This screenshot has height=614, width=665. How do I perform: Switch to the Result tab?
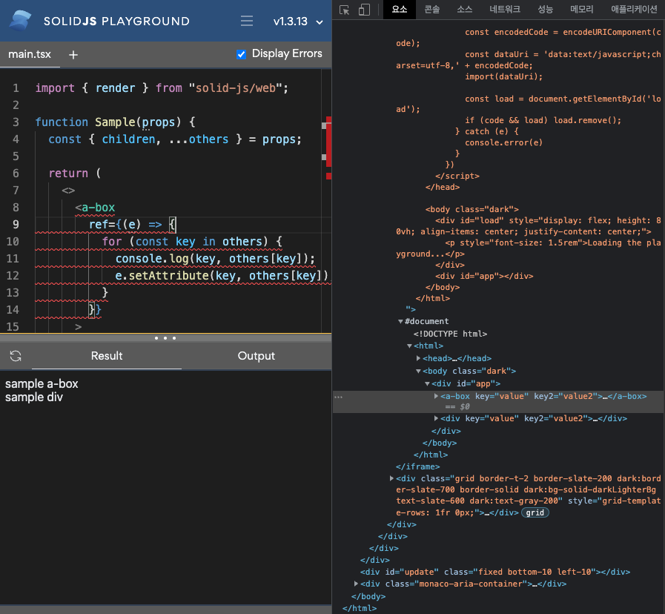tap(107, 356)
